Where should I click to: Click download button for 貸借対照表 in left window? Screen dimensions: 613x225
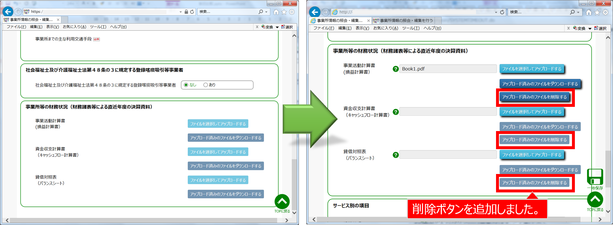(226, 194)
